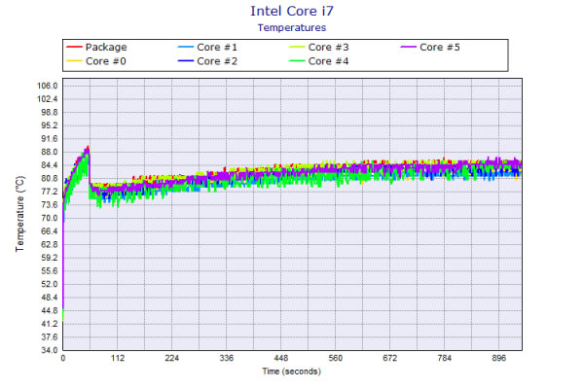The height and width of the screenshot is (389, 584).
Task: Click the temperature spike peak near 88 degrees
Action: (x=88, y=148)
